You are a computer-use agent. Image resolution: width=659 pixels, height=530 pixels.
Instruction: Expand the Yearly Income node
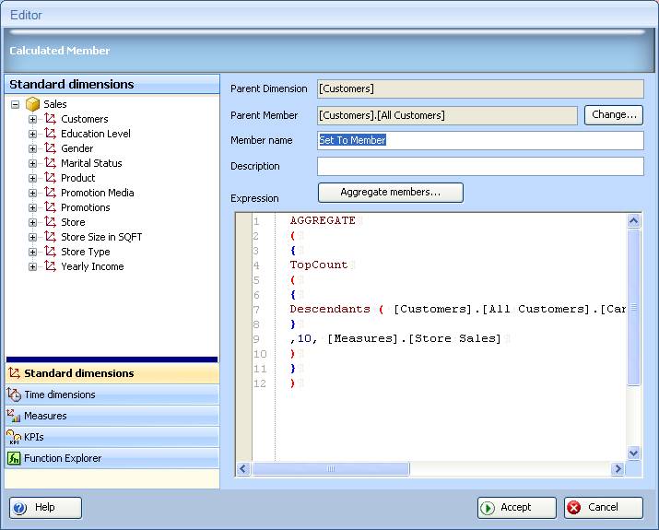tap(32, 266)
